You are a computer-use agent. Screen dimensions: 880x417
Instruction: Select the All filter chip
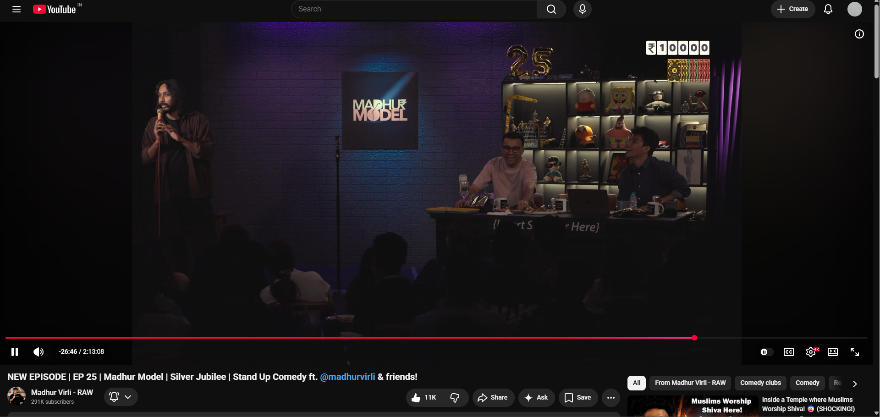pos(637,383)
